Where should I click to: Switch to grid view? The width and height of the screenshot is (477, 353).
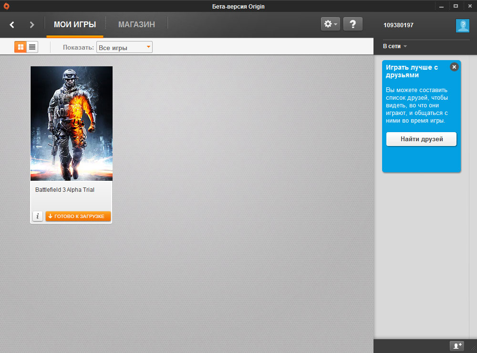(21, 47)
